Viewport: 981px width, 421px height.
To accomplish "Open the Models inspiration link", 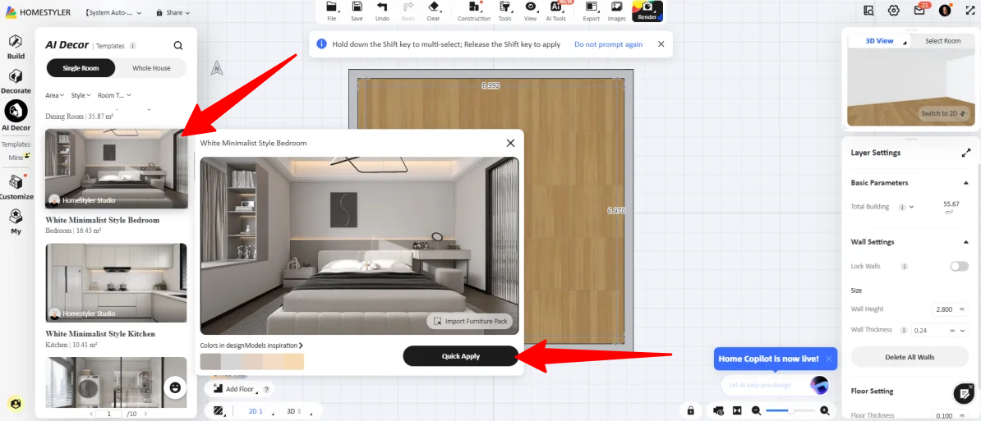I will point(274,345).
